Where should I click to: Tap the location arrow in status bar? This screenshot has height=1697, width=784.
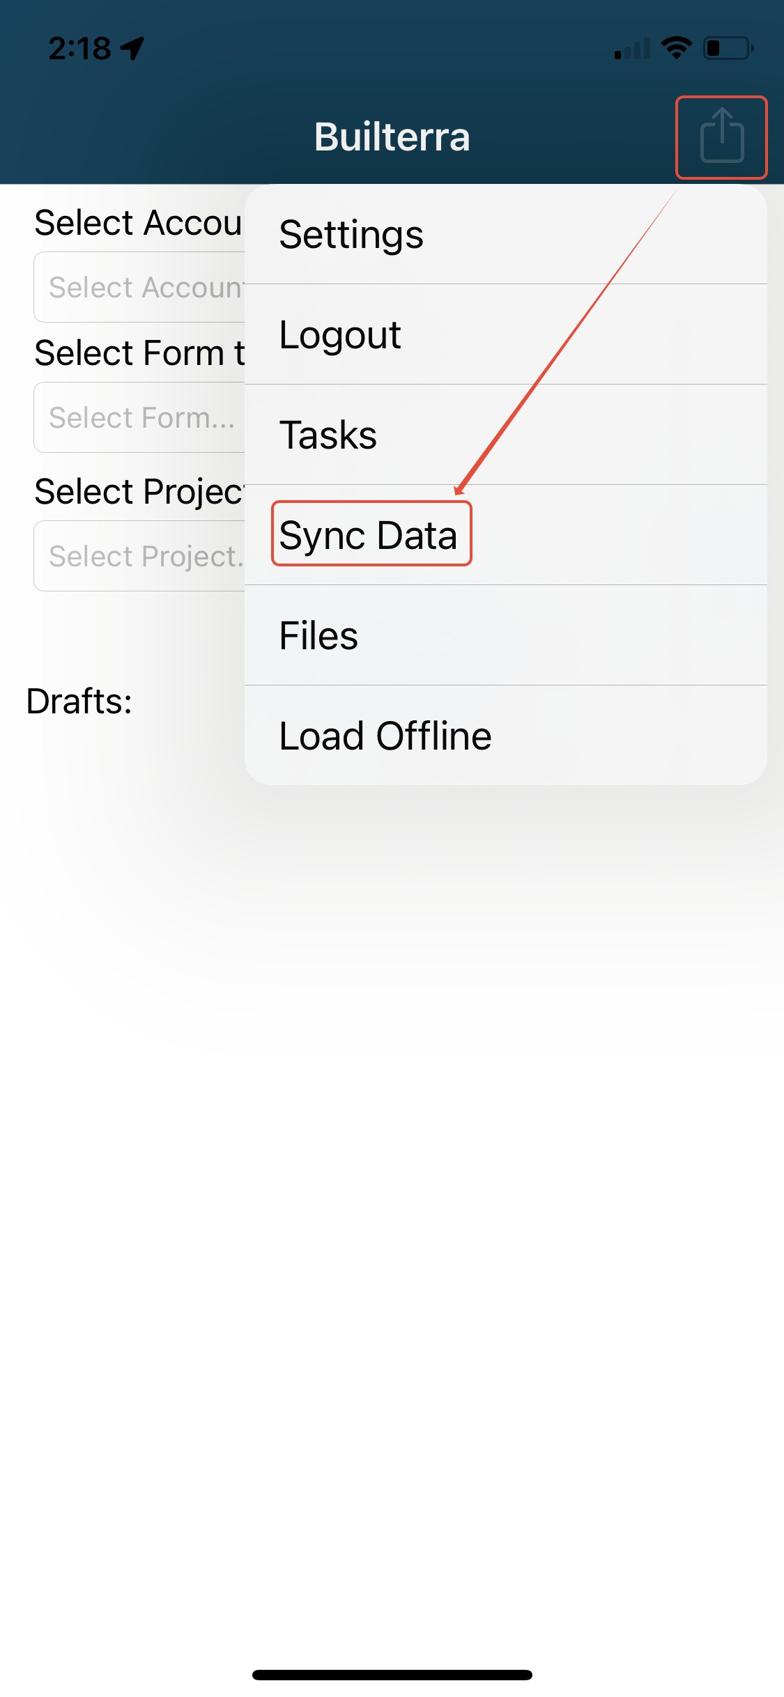(x=132, y=48)
